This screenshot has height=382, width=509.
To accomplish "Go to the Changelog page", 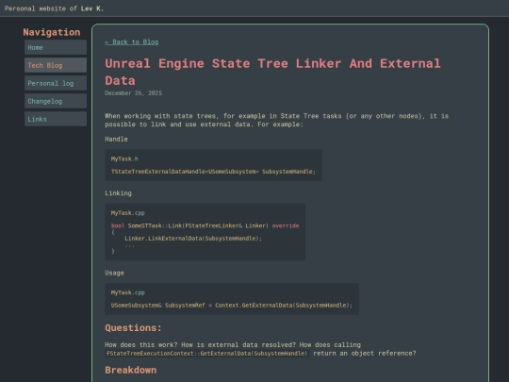I will click(56, 101).
